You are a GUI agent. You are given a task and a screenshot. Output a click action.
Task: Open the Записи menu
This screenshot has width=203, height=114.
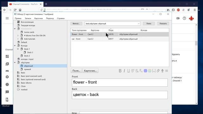click(28, 18)
